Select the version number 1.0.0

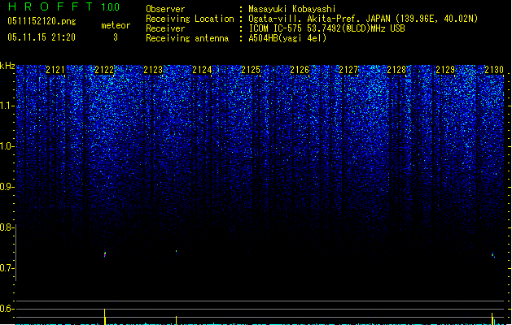coord(110,7)
